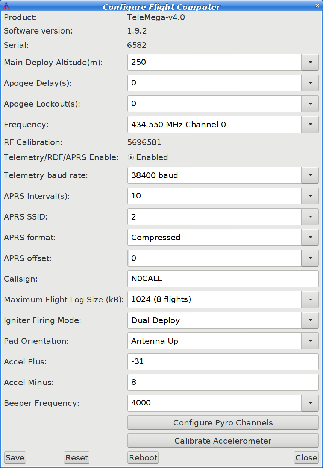Expand the Pad Orientation dropdown
Viewport: 323px width, 468px height.
[x=310, y=341]
